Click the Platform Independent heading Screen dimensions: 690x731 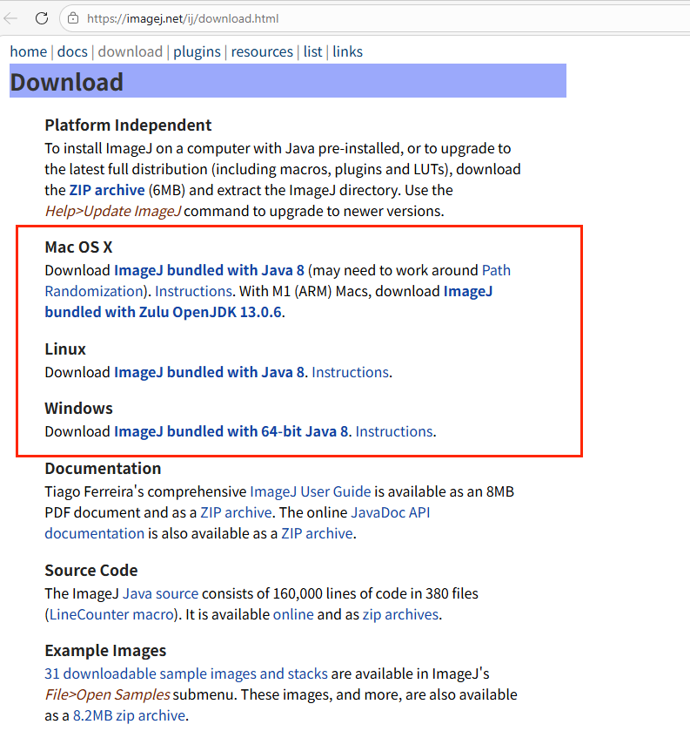128,125
